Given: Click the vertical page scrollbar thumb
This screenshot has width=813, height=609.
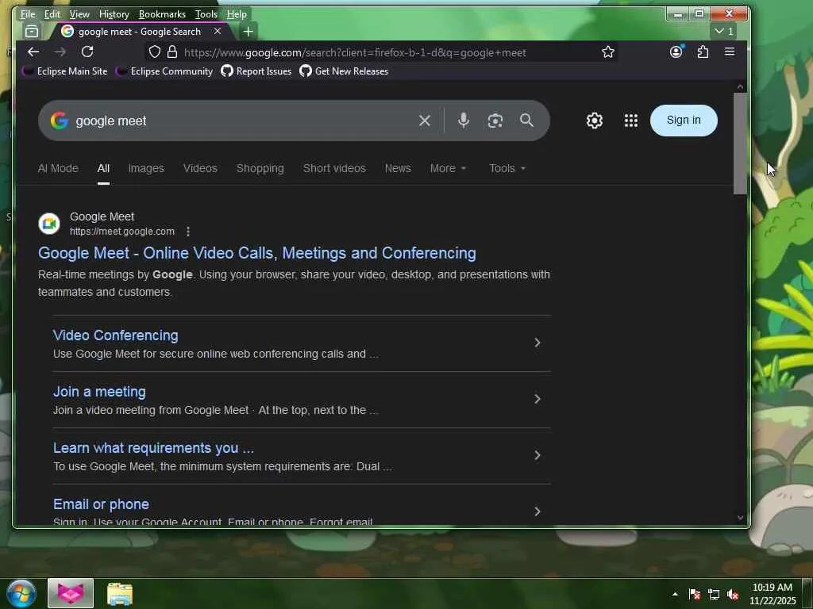Looking at the screenshot, I should 740,144.
